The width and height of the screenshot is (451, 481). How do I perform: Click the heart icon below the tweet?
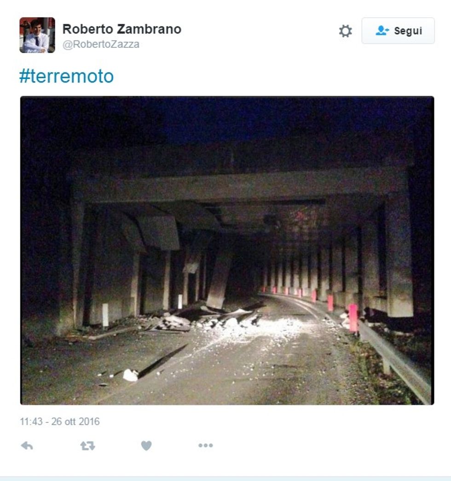tap(146, 446)
